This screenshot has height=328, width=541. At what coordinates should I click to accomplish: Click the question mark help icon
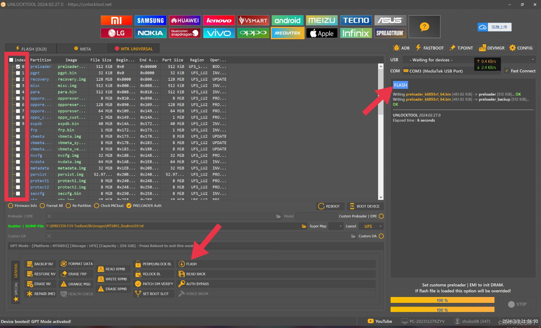[424, 27]
